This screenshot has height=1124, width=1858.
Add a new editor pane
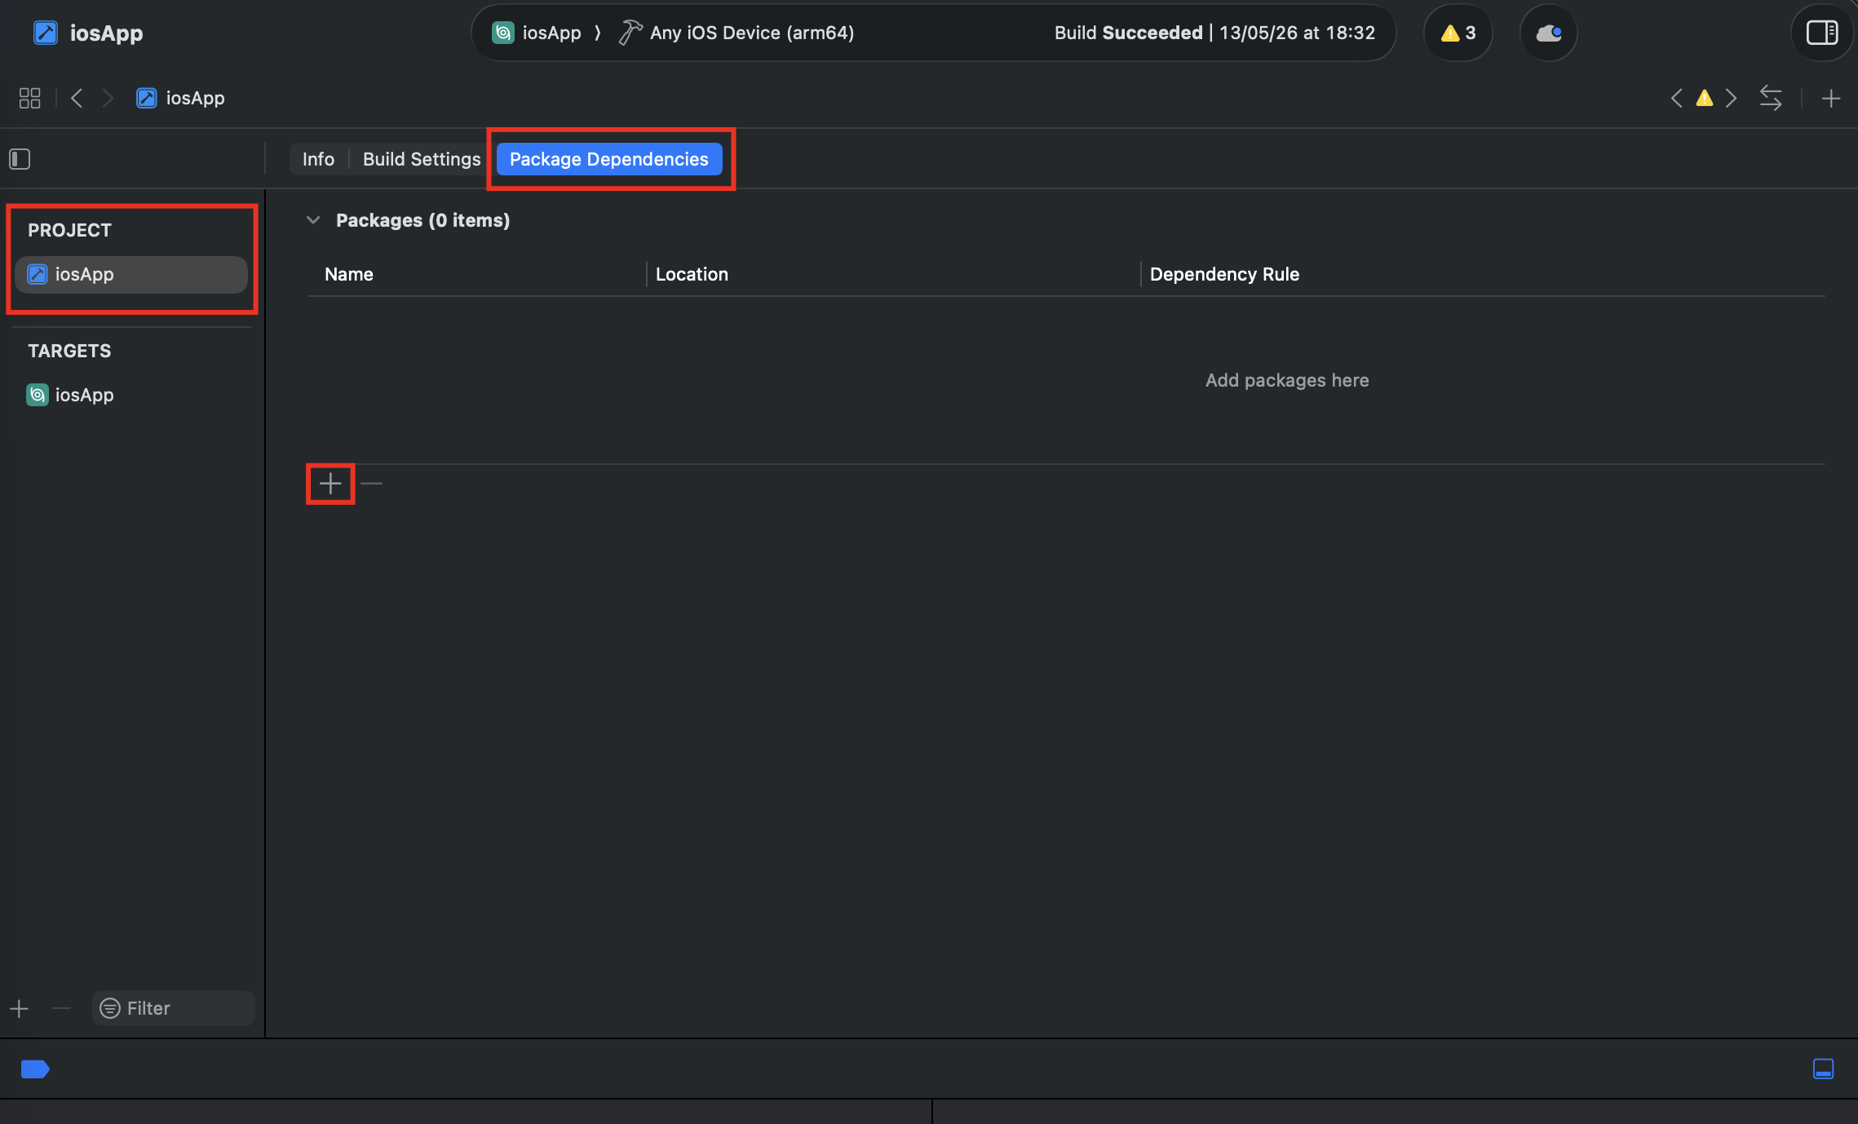1831,98
